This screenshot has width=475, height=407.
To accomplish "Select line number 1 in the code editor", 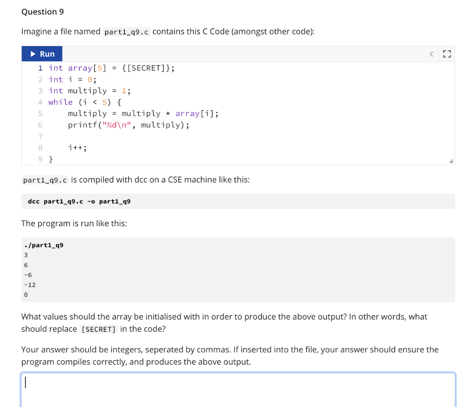I will click(x=40, y=68).
